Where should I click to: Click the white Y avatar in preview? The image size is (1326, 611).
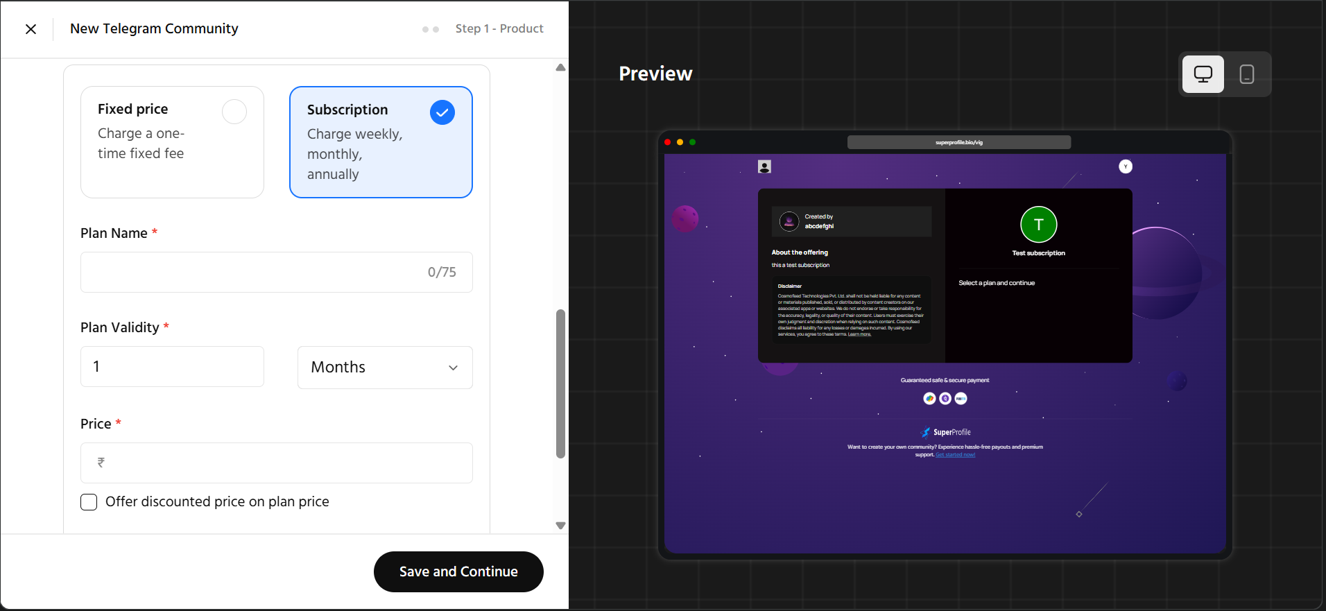point(1126,166)
